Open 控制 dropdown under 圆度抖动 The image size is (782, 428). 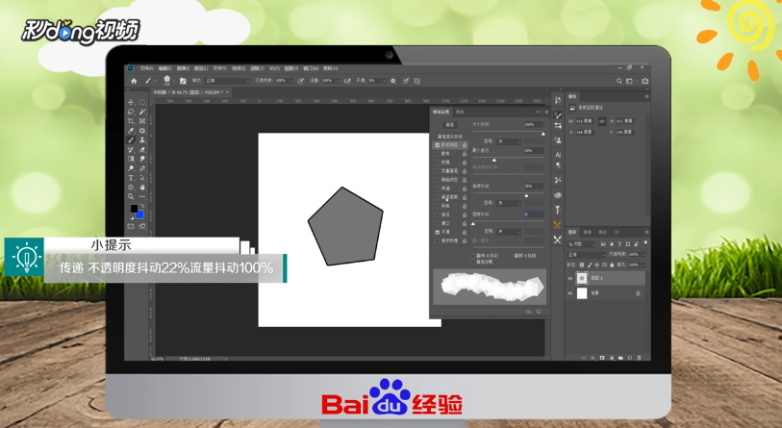click(x=509, y=232)
